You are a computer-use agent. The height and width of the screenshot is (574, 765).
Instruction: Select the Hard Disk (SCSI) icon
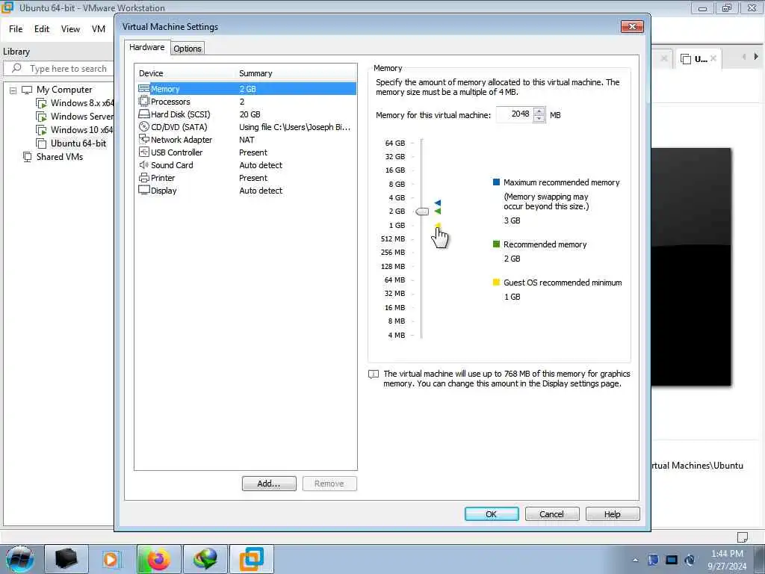tap(144, 114)
